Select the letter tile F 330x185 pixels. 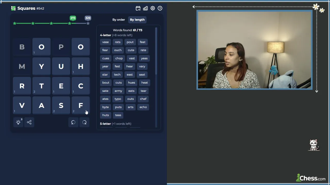[81, 106]
